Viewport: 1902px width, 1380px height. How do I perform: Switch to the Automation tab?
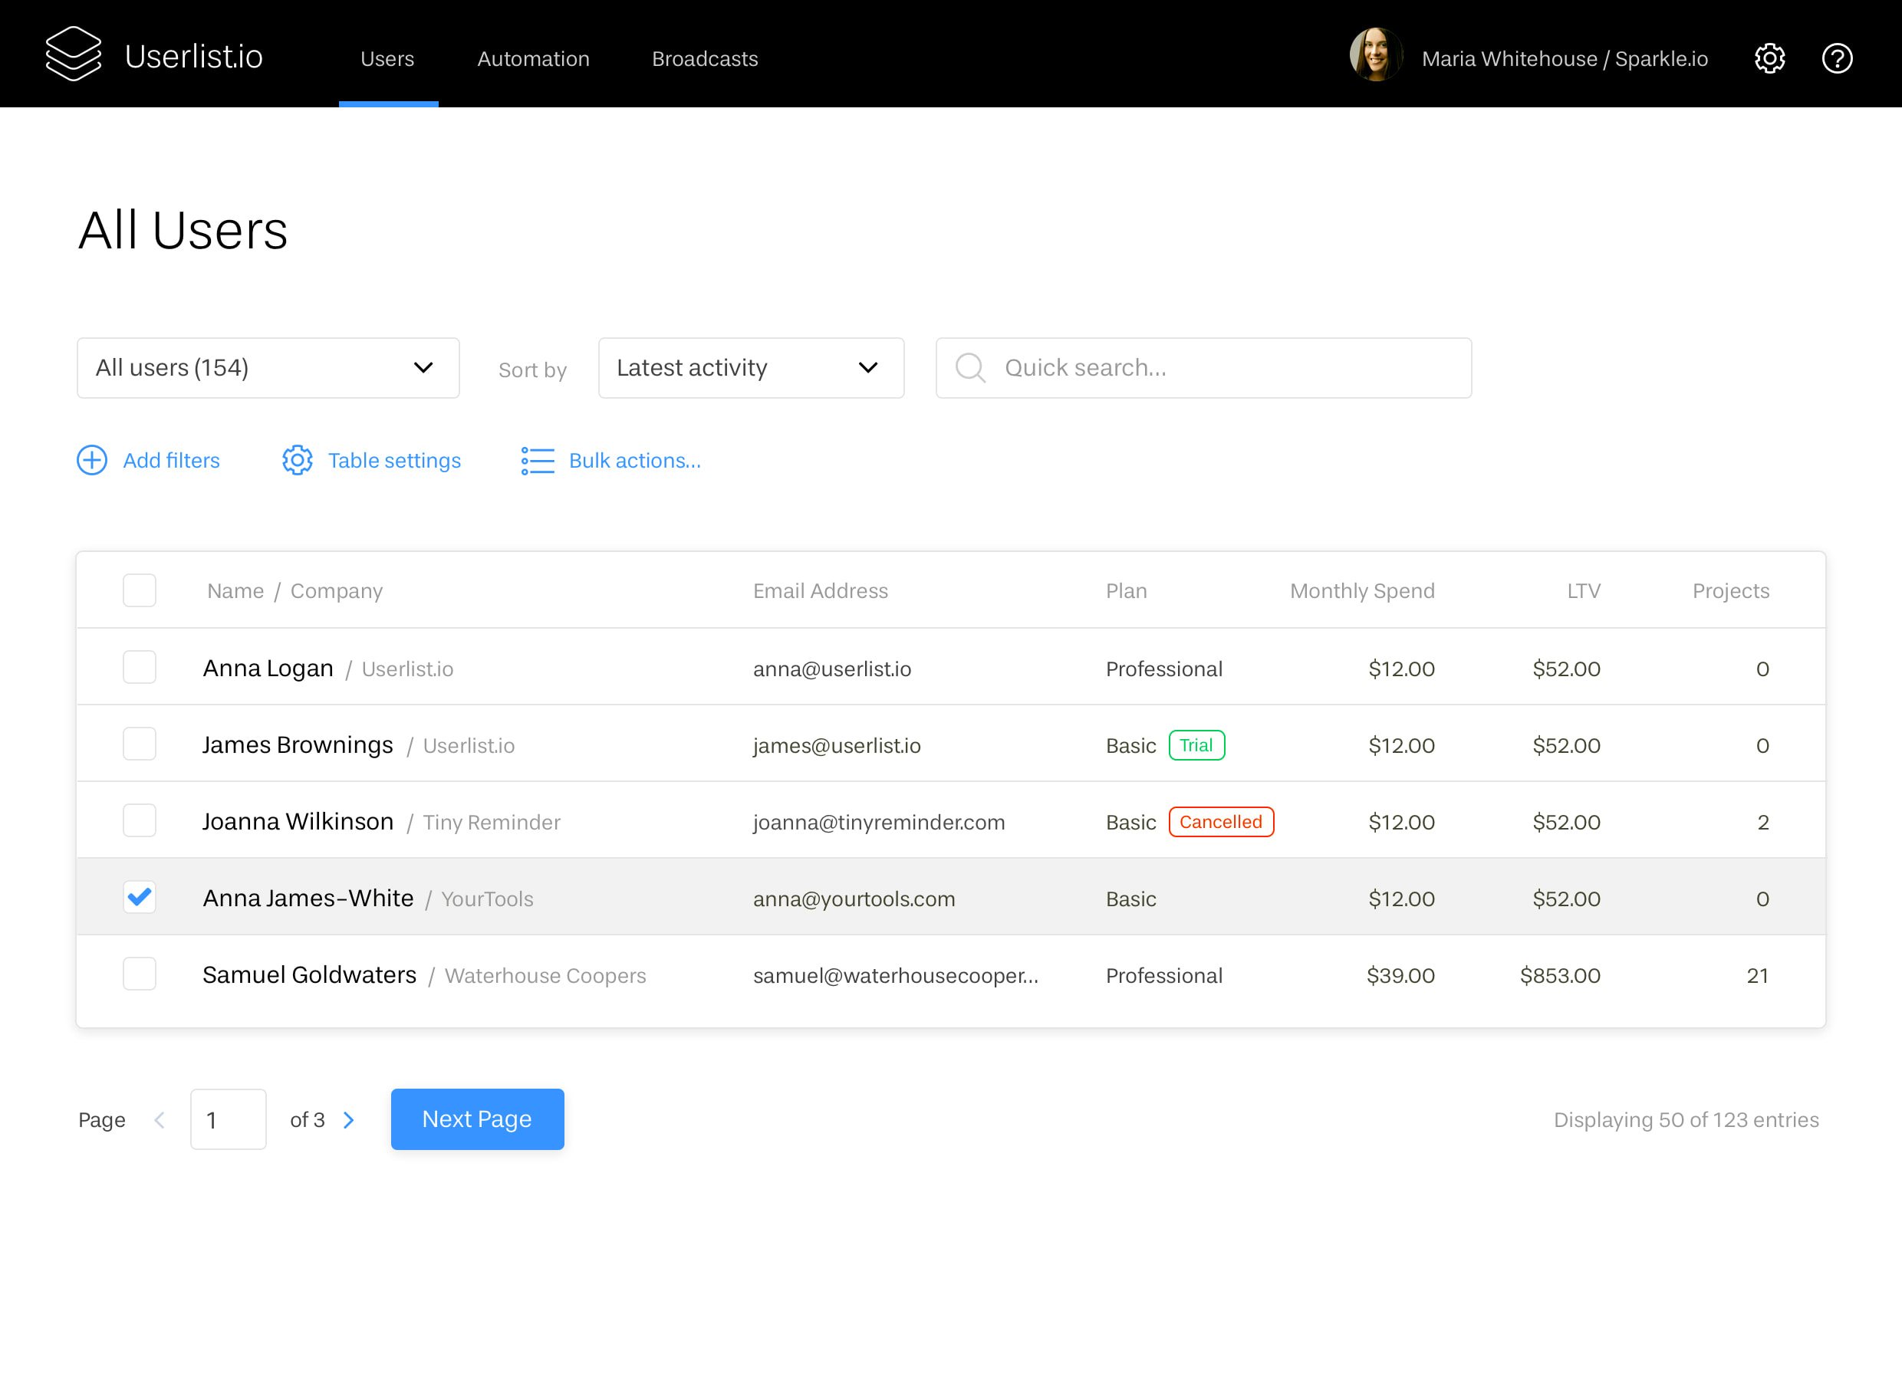(x=533, y=59)
